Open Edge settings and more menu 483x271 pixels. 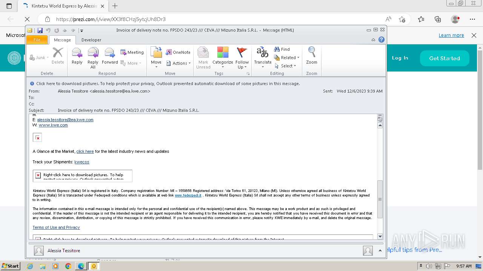pyautogui.click(x=472, y=19)
